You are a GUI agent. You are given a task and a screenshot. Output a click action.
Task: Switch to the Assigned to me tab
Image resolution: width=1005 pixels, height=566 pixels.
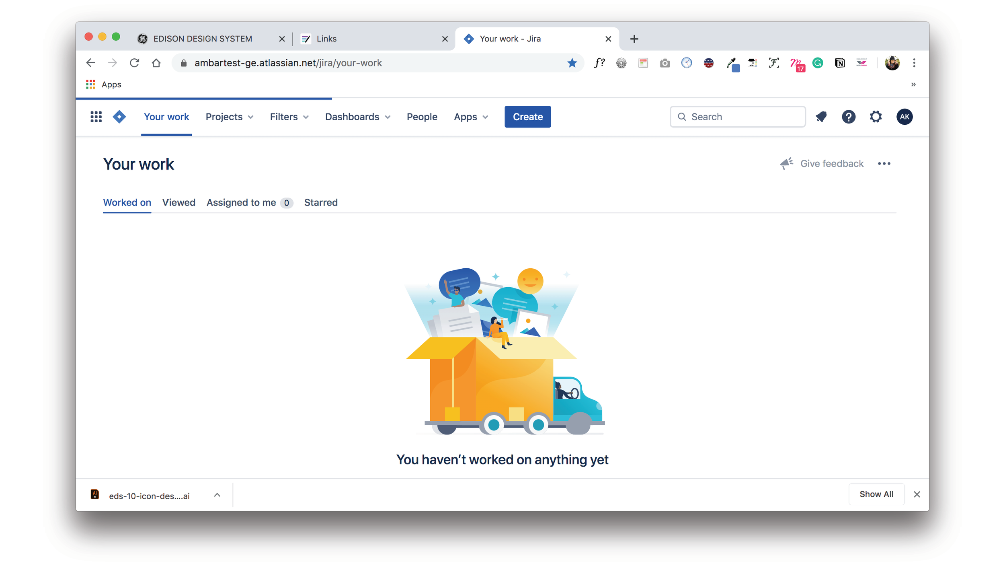coord(250,202)
